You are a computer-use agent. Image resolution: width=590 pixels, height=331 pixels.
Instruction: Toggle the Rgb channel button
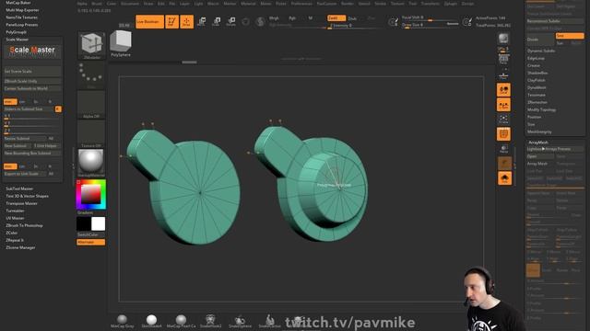coord(292,18)
